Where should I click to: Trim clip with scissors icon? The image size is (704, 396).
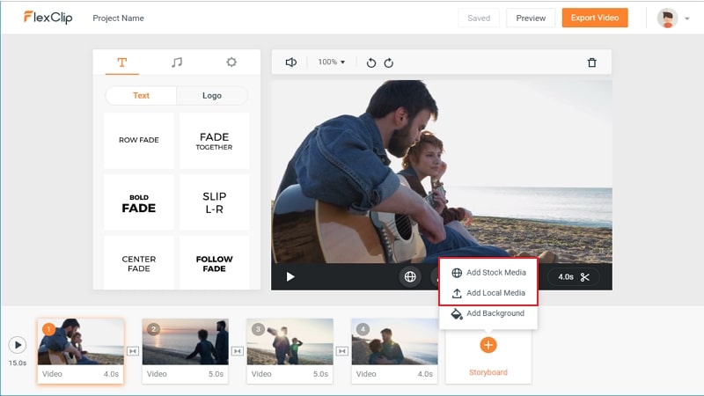584,277
